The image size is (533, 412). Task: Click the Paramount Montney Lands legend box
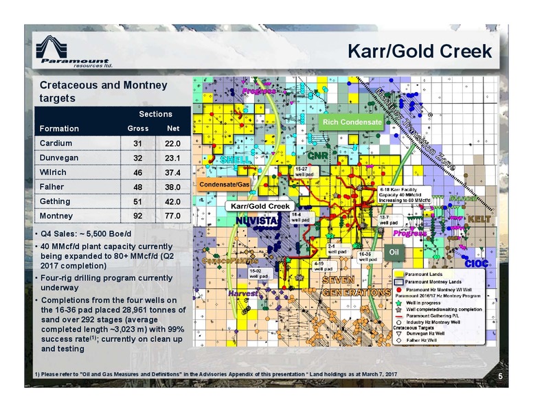399,282
